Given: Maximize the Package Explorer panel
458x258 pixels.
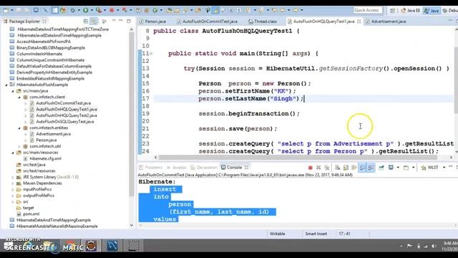Looking at the screenshot, I should tap(129, 21).
